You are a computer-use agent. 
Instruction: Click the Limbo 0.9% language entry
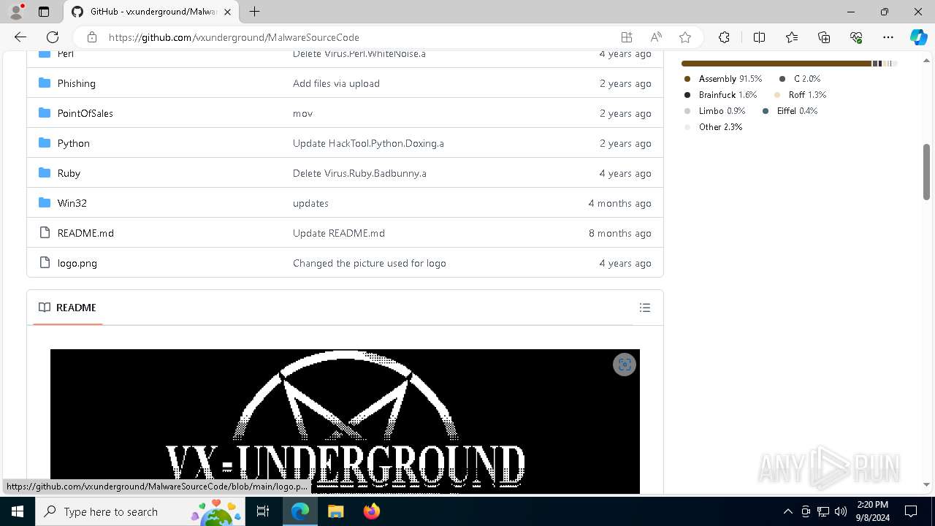714,111
